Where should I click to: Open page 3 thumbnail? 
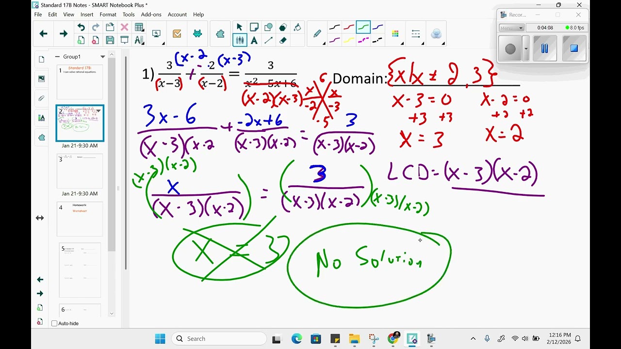[x=80, y=171]
